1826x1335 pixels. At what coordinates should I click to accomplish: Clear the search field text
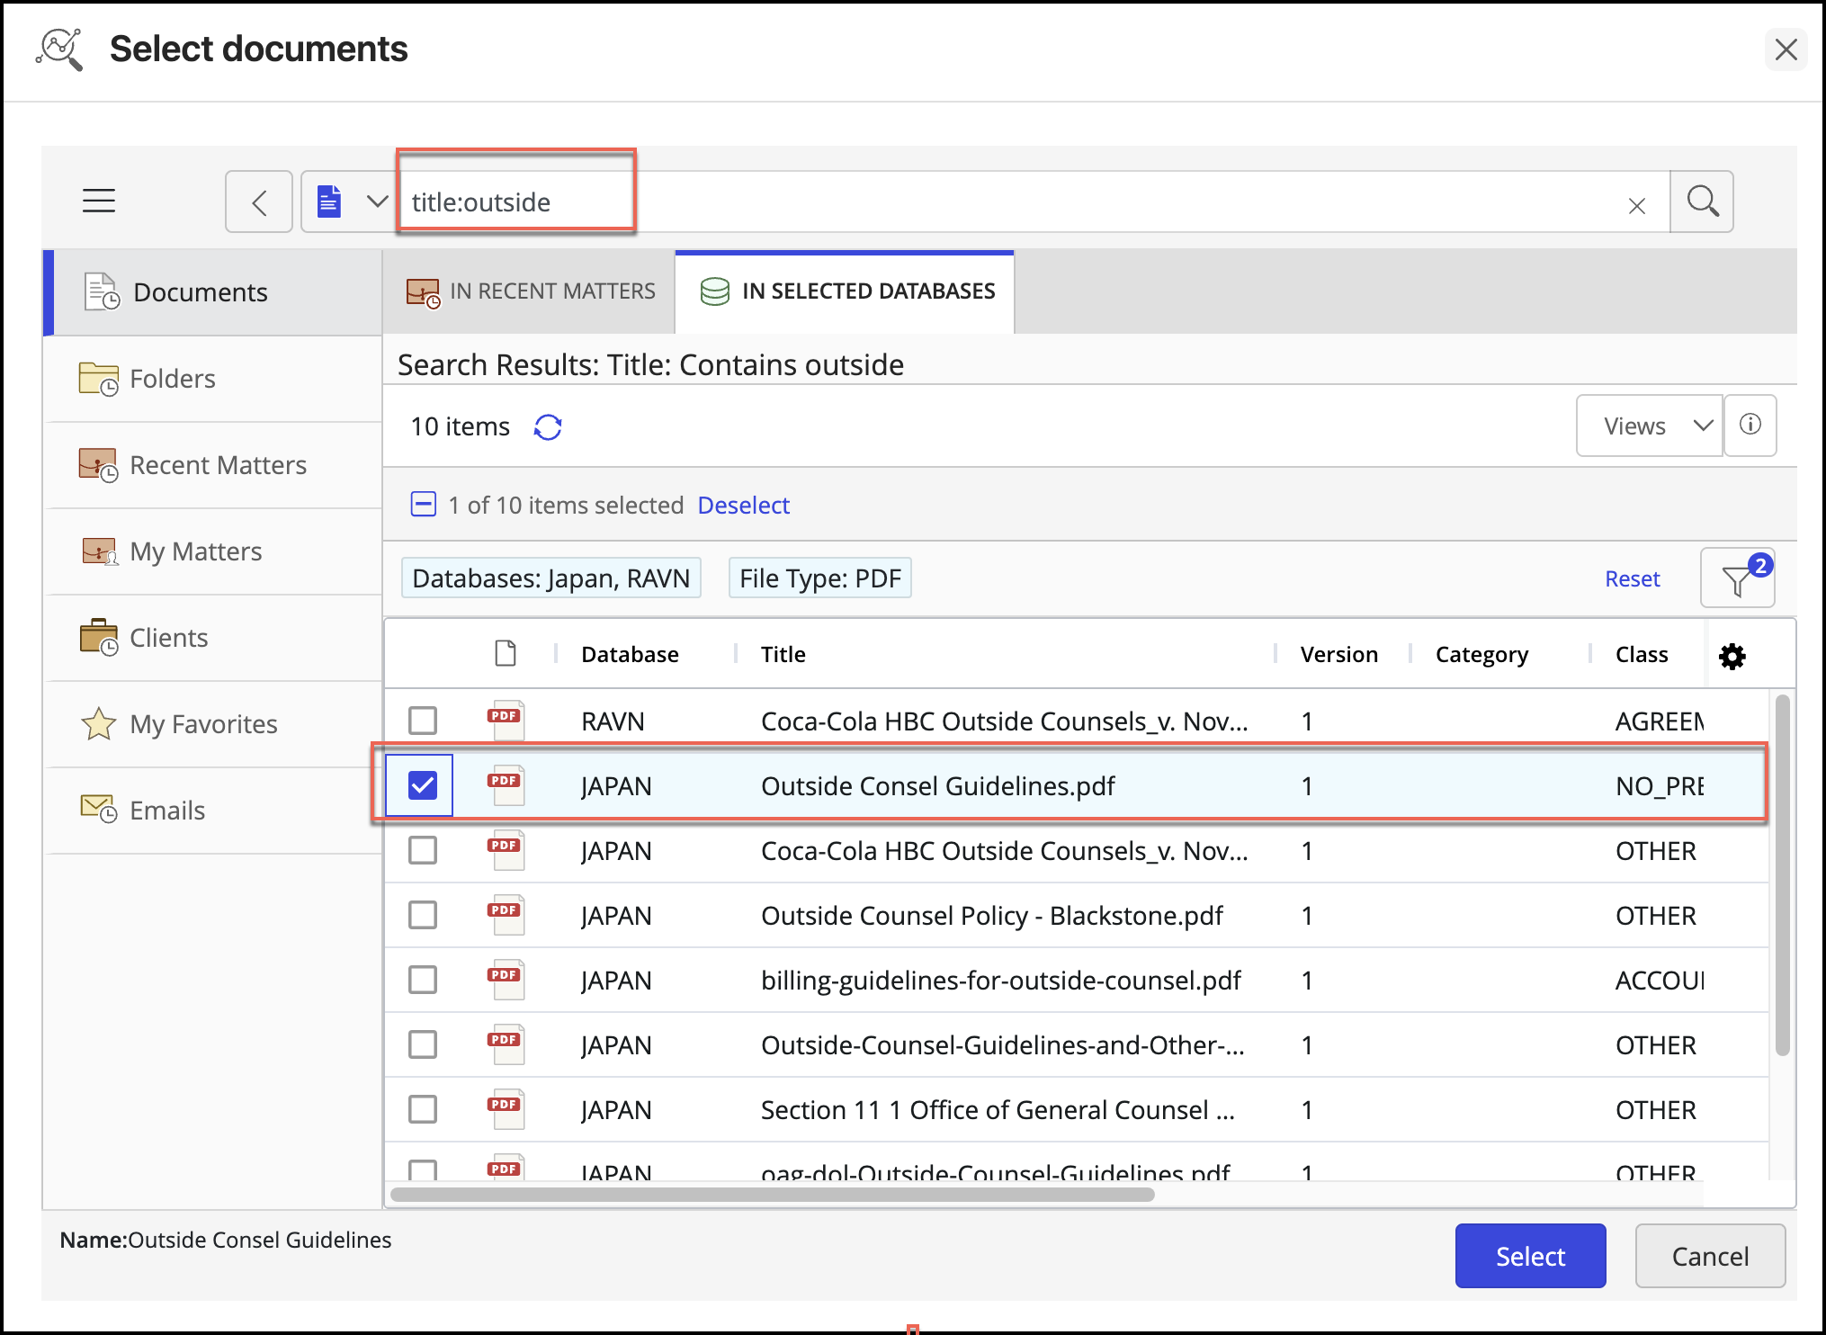pyautogui.click(x=1636, y=206)
